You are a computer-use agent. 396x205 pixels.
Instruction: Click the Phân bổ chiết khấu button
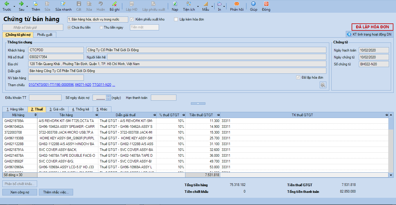(20, 184)
